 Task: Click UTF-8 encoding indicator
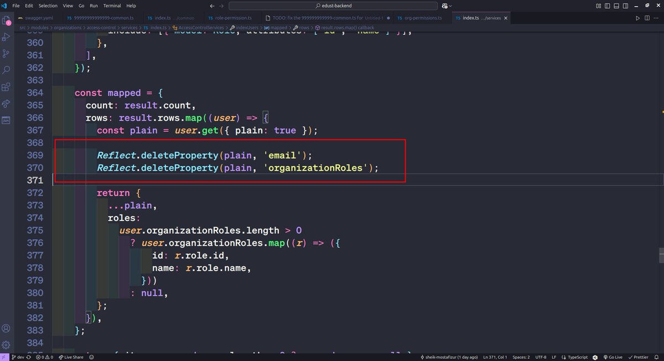point(541,357)
